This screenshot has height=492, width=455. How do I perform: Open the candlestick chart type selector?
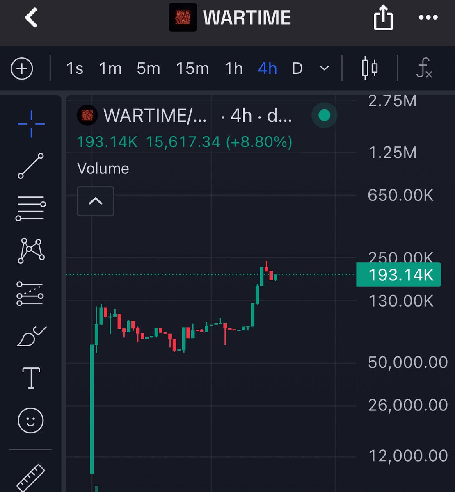[x=370, y=68]
